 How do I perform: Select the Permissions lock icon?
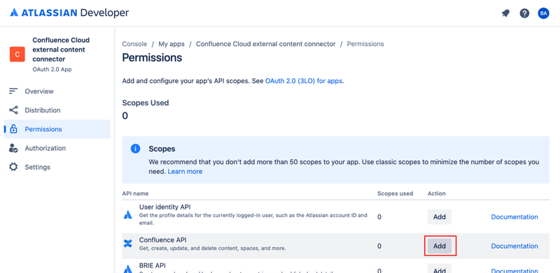(x=13, y=129)
